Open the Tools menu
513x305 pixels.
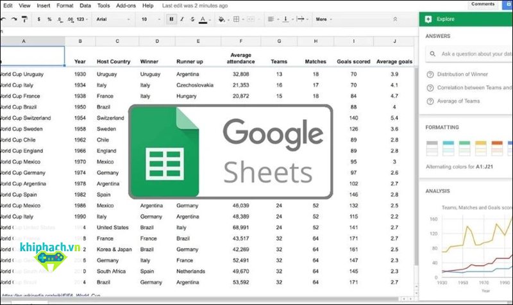tap(103, 6)
